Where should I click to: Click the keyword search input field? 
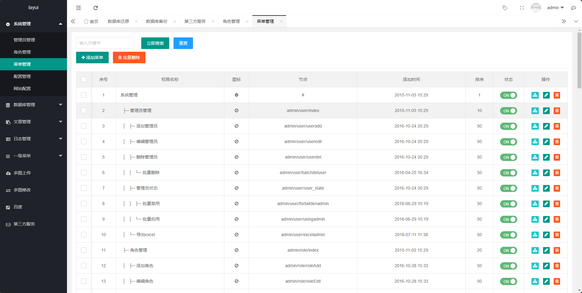click(105, 43)
